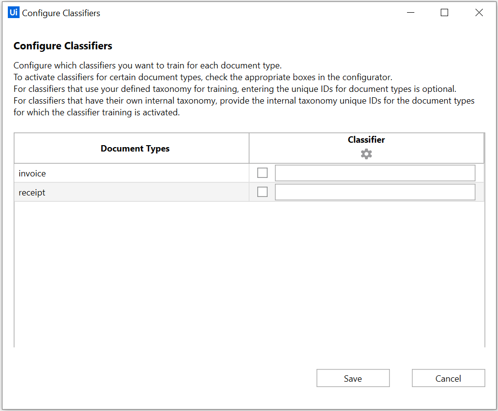498x411 pixels.
Task: Click the bold Configure Classifiers heading
Action: click(63, 46)
